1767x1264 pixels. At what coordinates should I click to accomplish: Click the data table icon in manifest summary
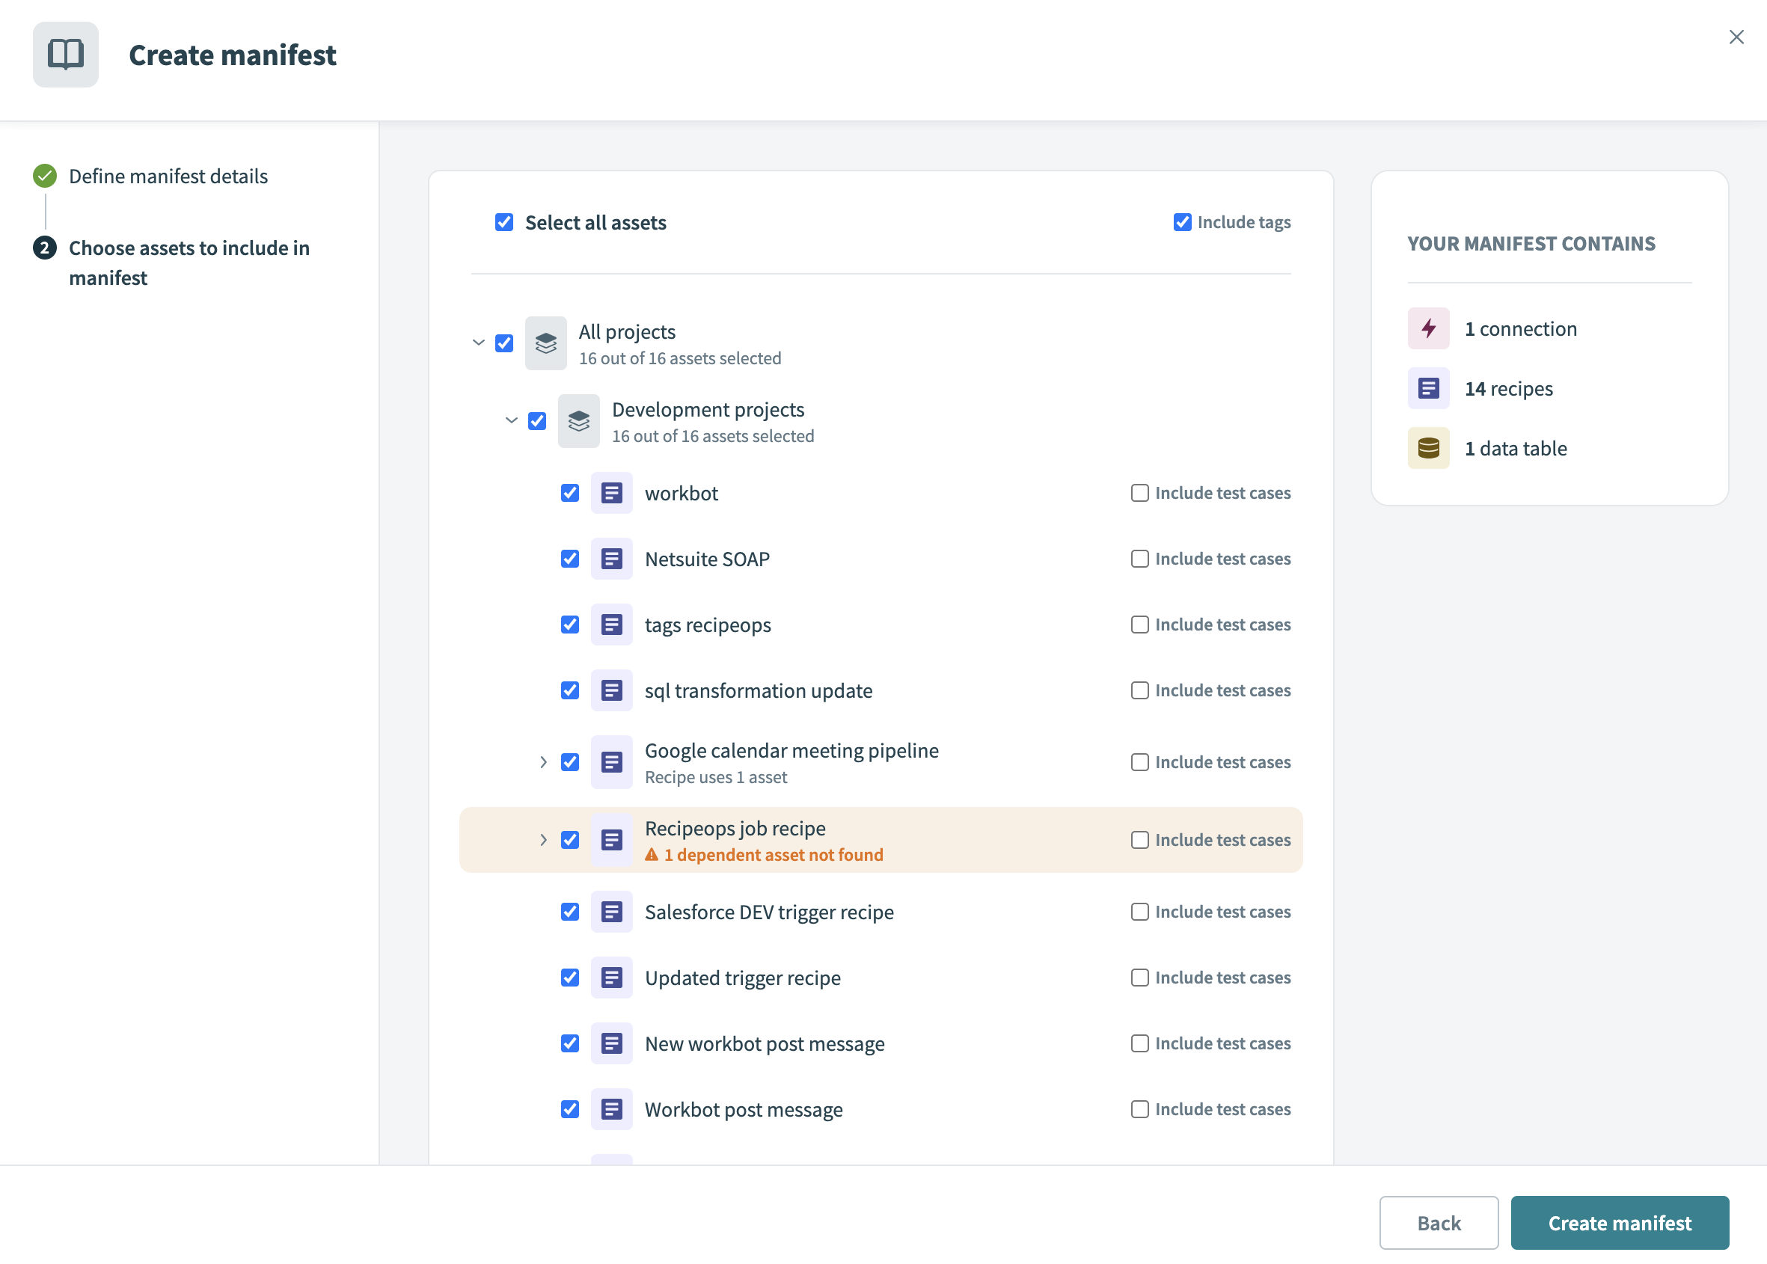tap(1428, 447)
